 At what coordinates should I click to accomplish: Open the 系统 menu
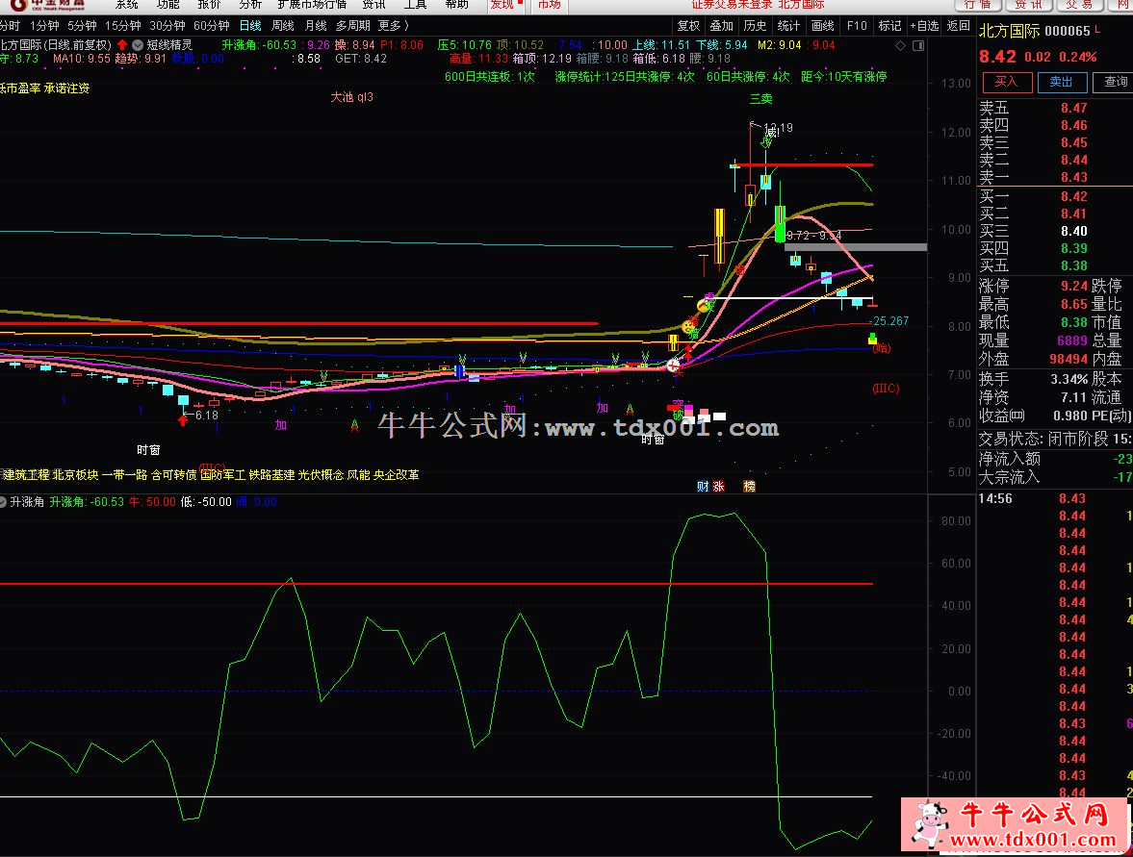pos(126,5)
